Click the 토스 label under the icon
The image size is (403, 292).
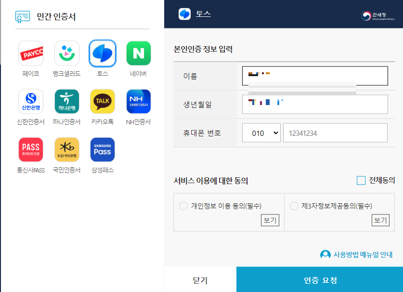point(103,74)
